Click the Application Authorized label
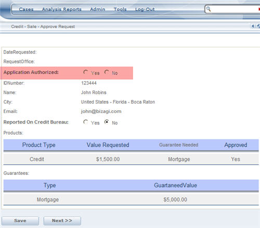260x228 pixels. pyautogui.click(x=31, y=72)
